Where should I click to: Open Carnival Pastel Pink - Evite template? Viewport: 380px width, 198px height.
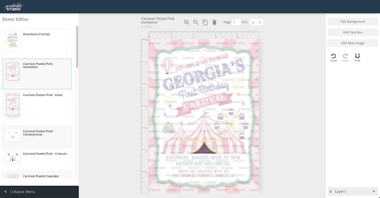(x=37, y=108)
